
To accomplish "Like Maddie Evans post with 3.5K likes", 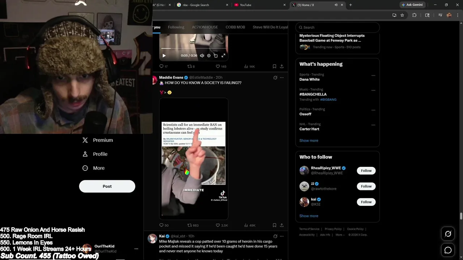I will pyautogui.click(x=222, y=225).
